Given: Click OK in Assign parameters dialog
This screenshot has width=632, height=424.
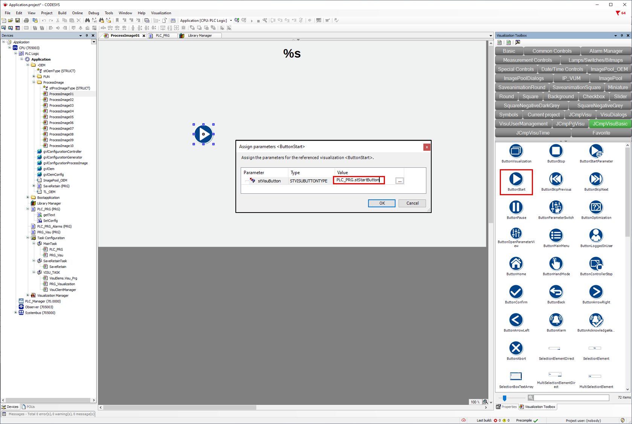Looking at the screenshot, I should (382, 203).
